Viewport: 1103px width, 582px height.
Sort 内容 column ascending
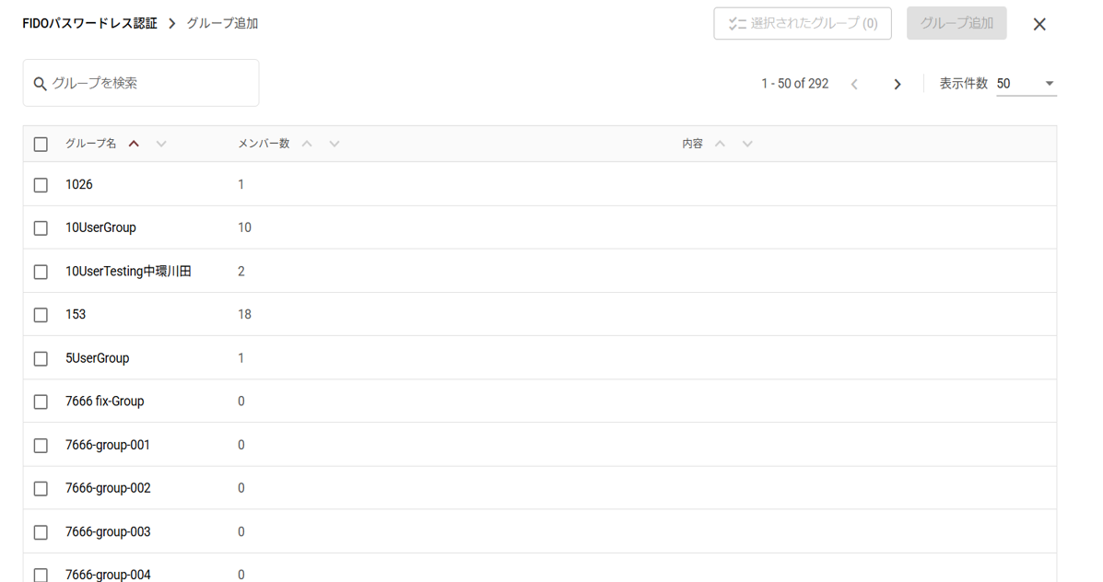[x=720, y=144]
